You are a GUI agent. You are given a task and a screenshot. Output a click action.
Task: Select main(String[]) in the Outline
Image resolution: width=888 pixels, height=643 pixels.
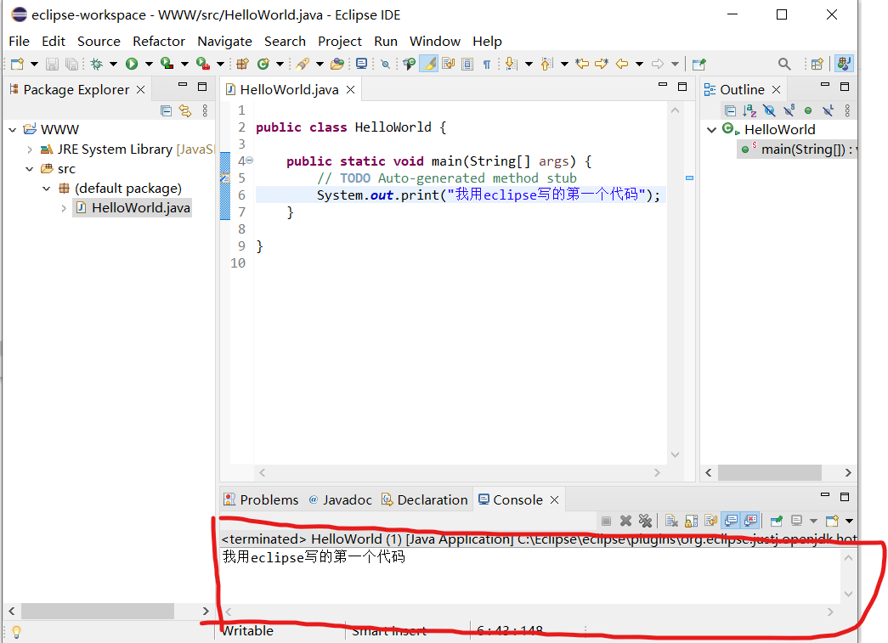(799, 149)
